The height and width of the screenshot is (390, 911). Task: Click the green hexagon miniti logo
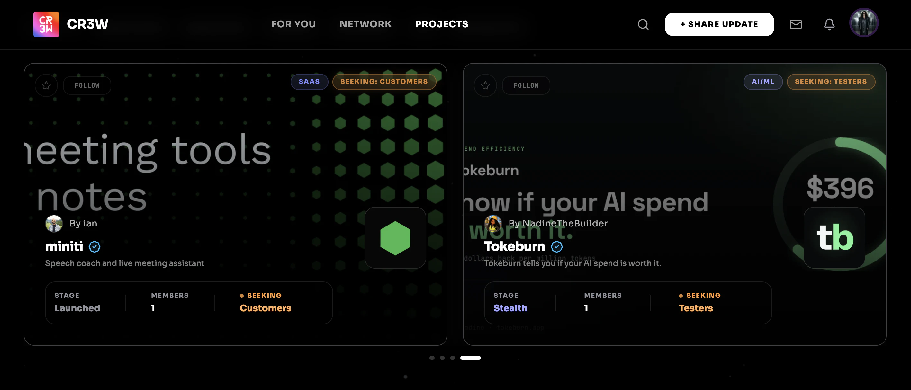pyautogui.click(x=395, y=238)
